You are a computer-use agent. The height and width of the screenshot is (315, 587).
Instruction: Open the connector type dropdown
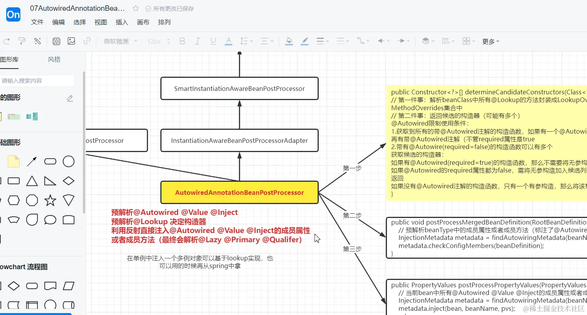363,41
